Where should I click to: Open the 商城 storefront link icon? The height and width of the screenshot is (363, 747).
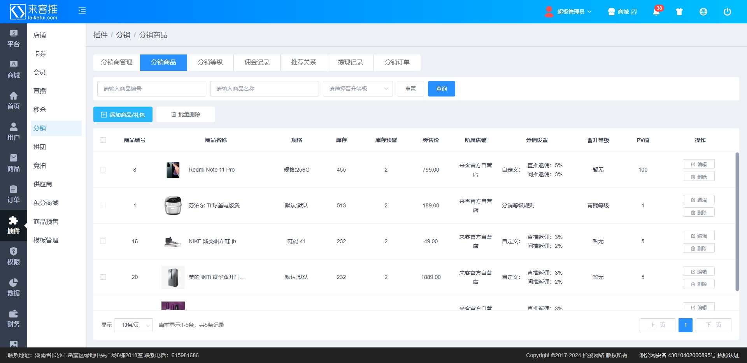coord(622,12)
